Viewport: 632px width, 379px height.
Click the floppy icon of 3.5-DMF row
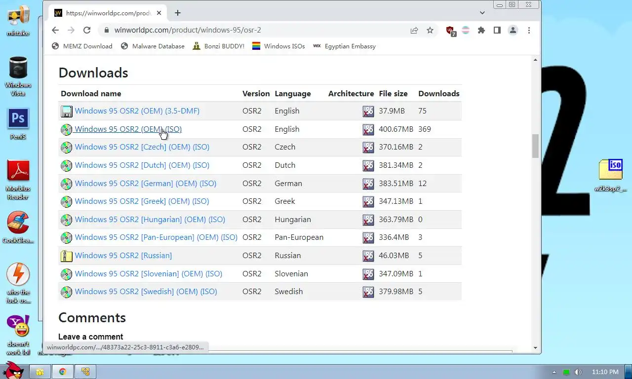[x=66, y=112]
